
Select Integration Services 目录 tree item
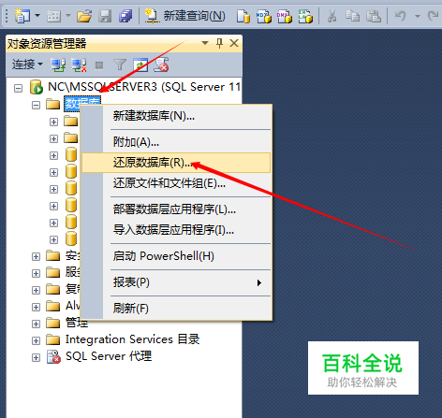click(132, 339)
